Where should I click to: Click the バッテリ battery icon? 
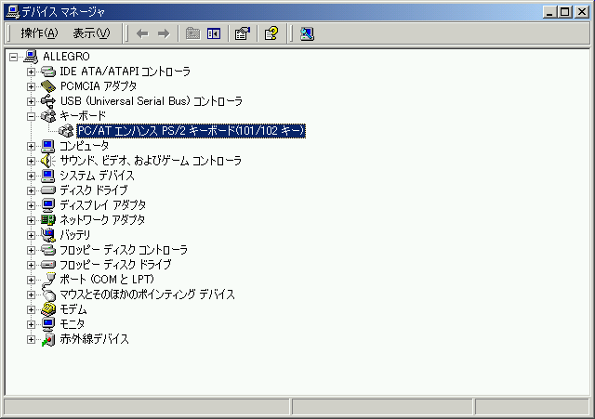tap(48, 235)
